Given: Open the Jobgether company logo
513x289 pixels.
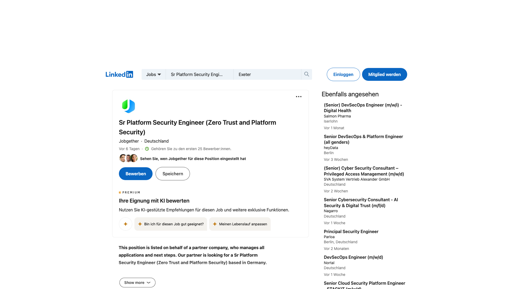Looking at the screenshot, I should [x=129, y=106].
